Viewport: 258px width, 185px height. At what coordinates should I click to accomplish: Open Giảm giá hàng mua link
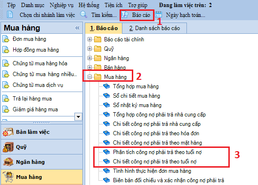(x=35, y=109)
